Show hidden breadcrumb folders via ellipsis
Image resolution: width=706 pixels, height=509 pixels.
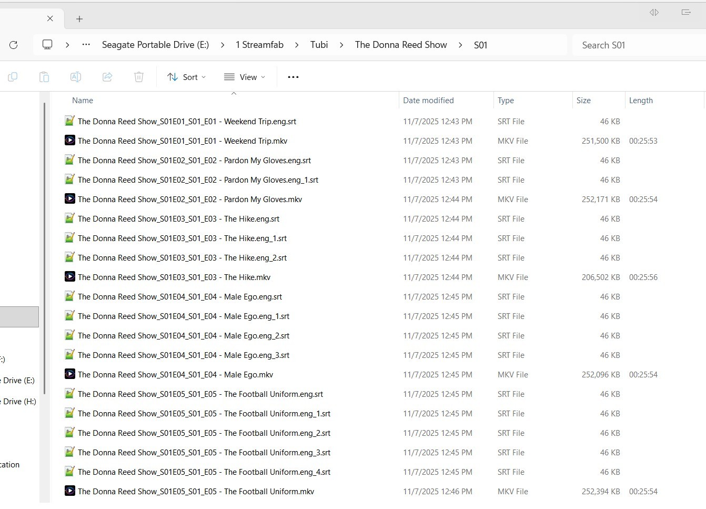86,45
